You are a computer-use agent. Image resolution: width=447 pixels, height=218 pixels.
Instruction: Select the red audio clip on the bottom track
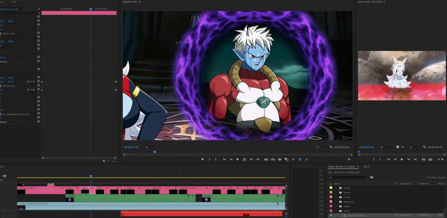pyautogui.click(x=201, y=214)
